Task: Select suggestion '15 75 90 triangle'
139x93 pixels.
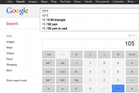Action: (x=89, y=20)
